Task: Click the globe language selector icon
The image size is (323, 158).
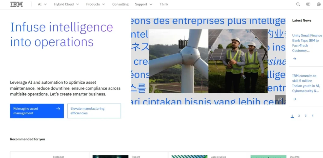Action: (x=319, y=4)
